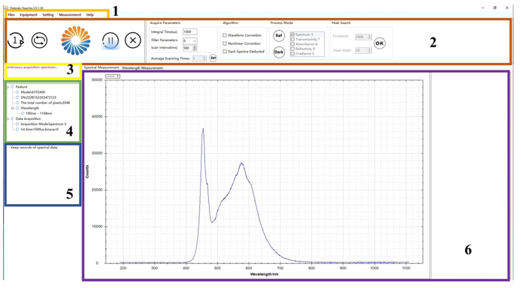This screenshot has height=288, width=521.
Task: Click the Set button
Action: tap(214, 58)
